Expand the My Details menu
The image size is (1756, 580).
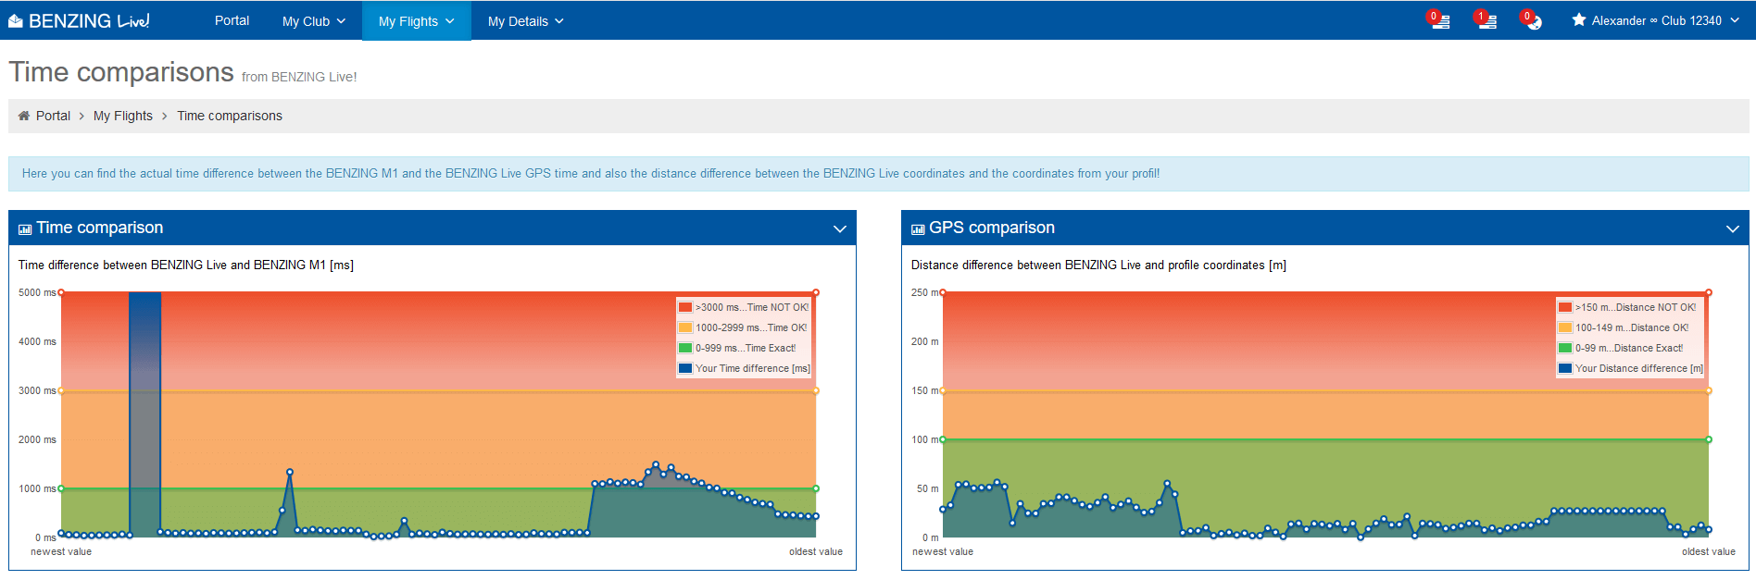tap(526, 20)
